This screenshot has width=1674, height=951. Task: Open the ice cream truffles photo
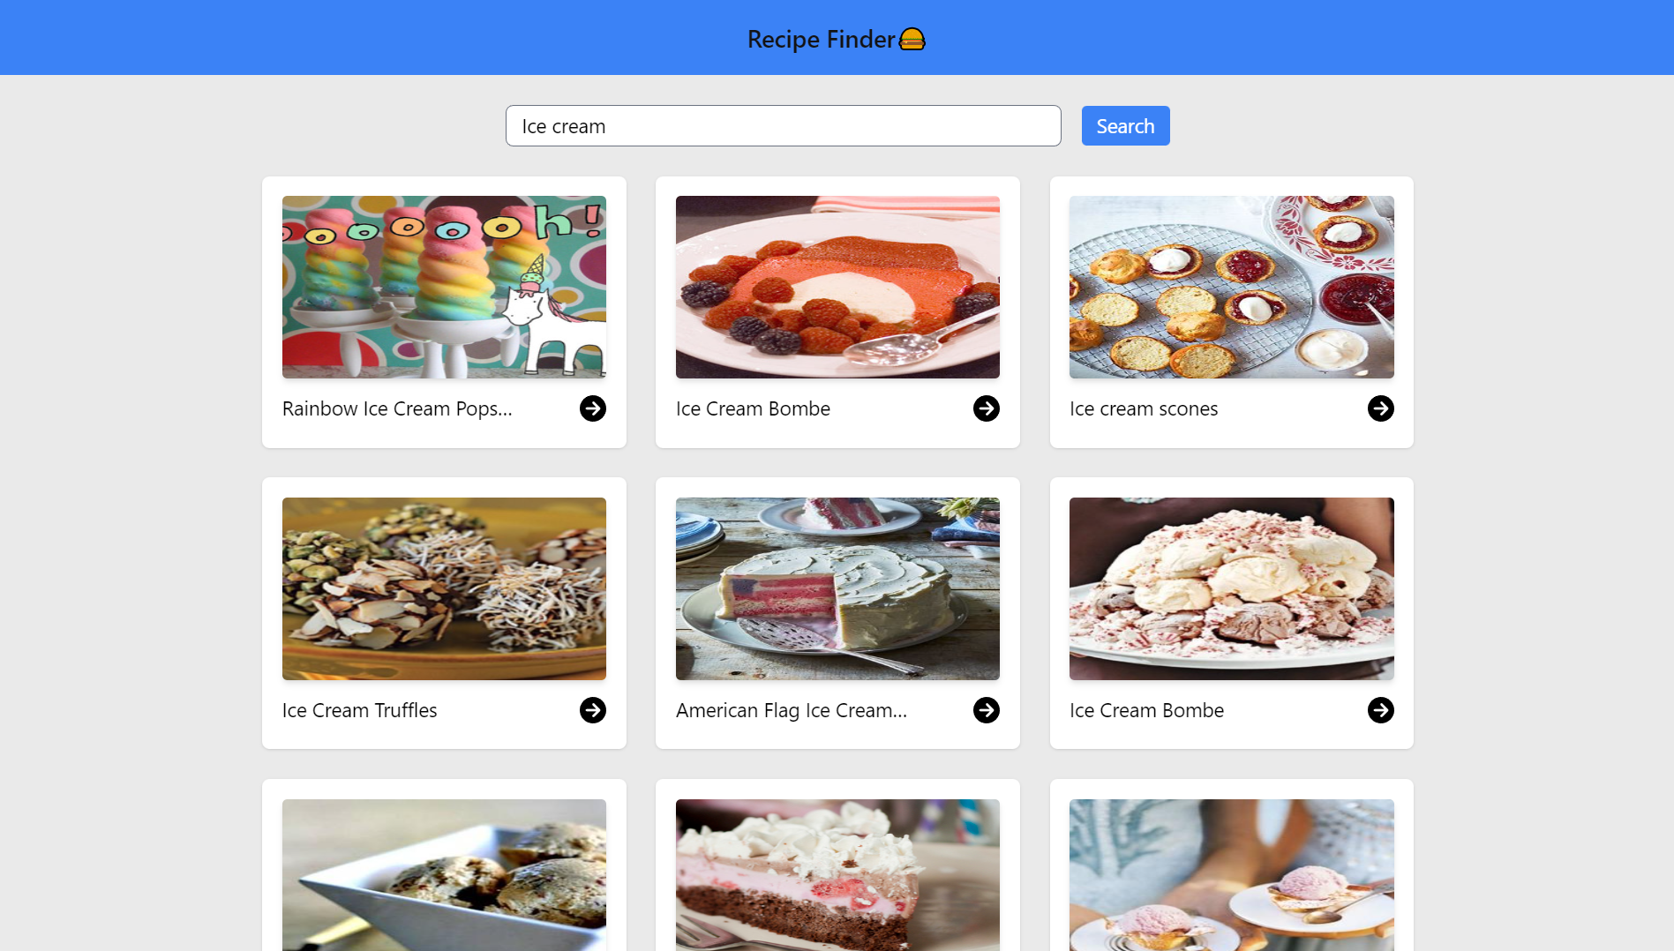point(444,588)
